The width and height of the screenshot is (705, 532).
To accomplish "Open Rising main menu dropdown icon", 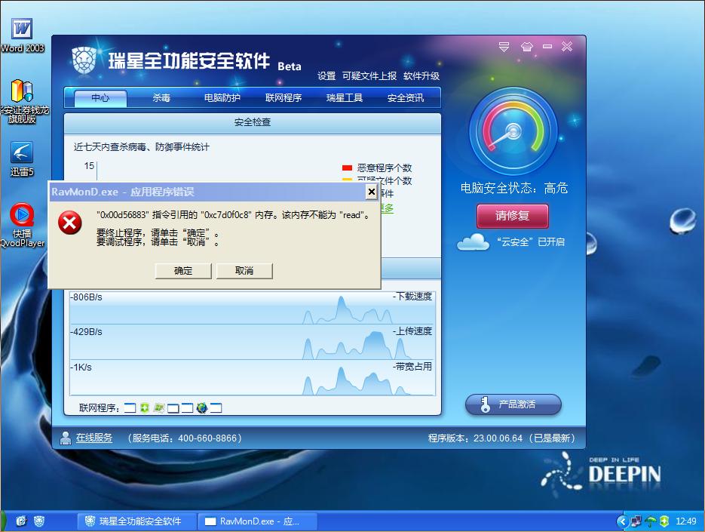I will (504, 46).
